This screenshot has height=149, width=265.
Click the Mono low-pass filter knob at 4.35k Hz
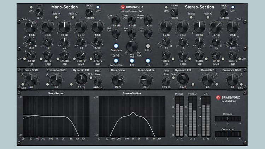tap(89, 12)
